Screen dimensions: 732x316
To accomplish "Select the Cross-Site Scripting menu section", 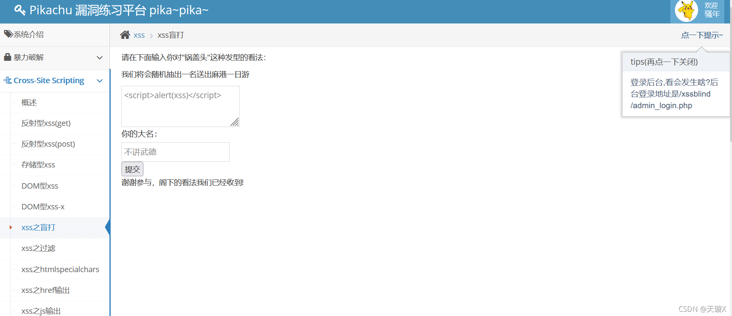I will point(55,81).
